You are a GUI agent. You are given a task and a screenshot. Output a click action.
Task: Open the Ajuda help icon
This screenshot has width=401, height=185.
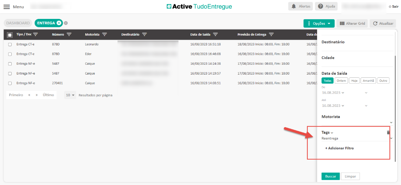[320, 7]
